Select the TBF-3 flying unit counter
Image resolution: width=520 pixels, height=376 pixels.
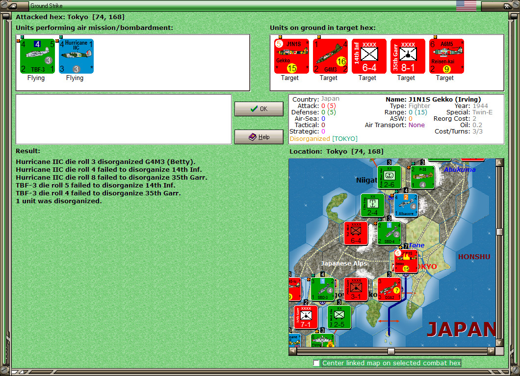pyautogui.click(x=37, y=56)
